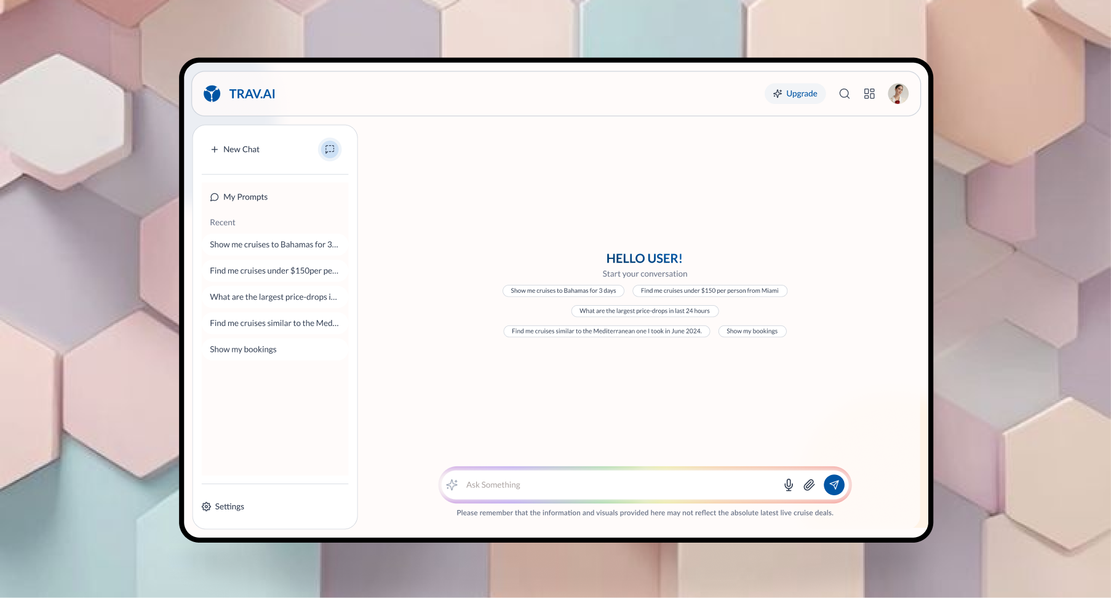Open 'Show my bookings' in the Recent list
This screenshot has width=1111, height=598.
click(244, 349)
